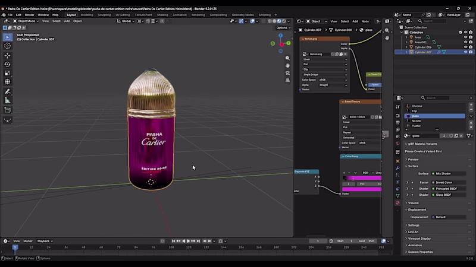The image size is (476, 267).
Task: Select the Select Box tool
Action: pyautogui.click(x=7, y=37)
